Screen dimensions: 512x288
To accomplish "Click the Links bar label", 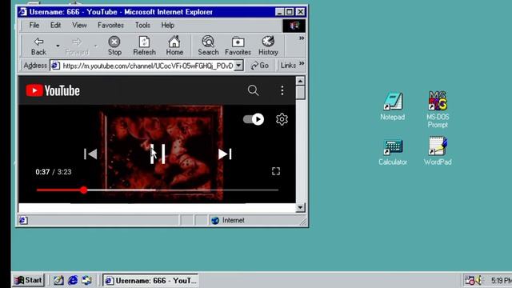I will pyautogui.click(x=288, y=66).
